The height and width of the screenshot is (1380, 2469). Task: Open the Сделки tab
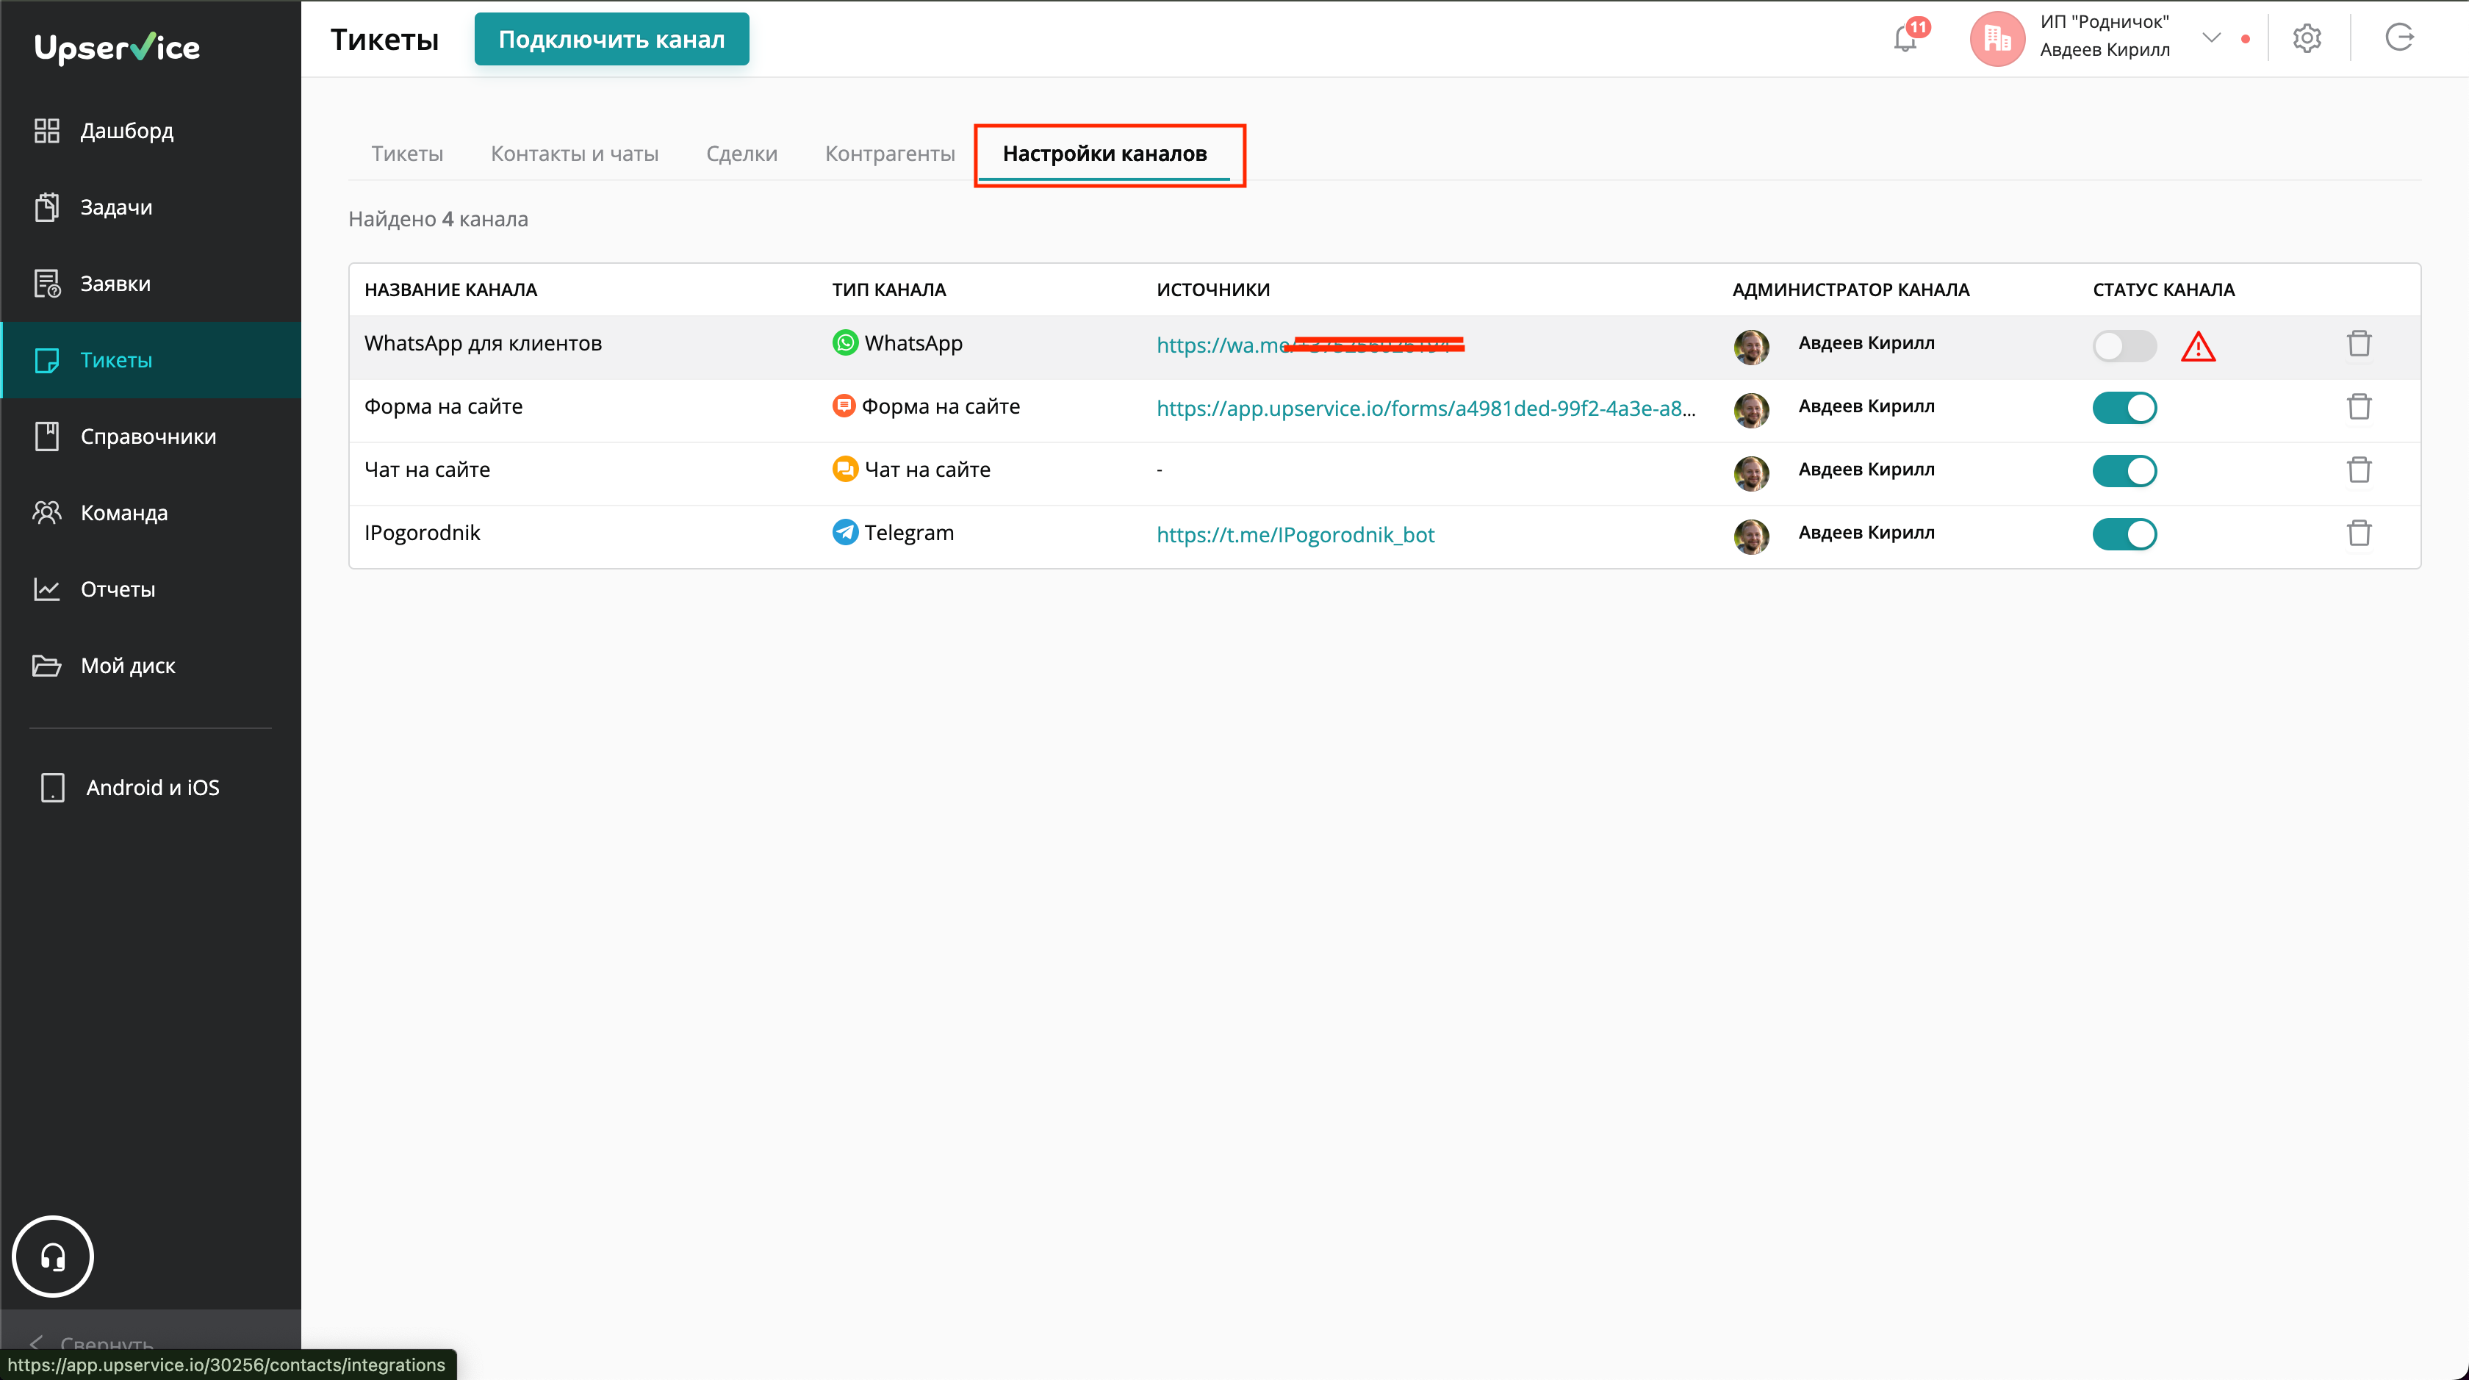pos(741,154)
